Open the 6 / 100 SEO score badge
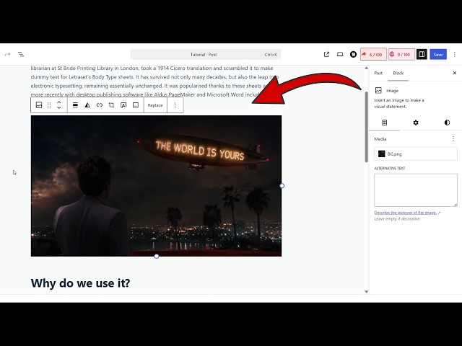Image resolution: width=462 pixels, height=346 pixels. coord(373,55)
